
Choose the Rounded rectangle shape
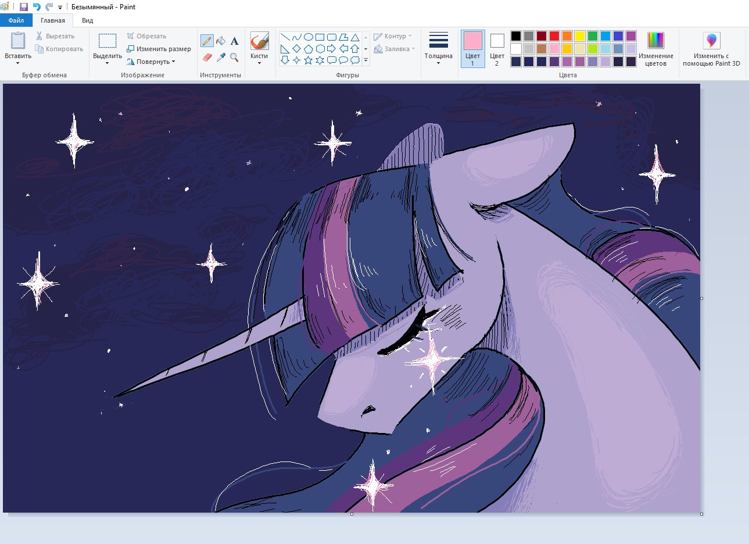332,37
